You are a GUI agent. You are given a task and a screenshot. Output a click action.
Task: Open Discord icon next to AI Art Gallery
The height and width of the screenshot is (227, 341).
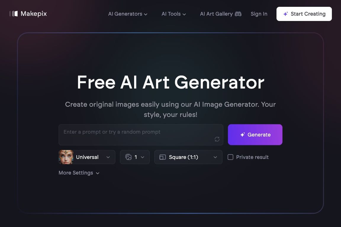pos(238,14)
